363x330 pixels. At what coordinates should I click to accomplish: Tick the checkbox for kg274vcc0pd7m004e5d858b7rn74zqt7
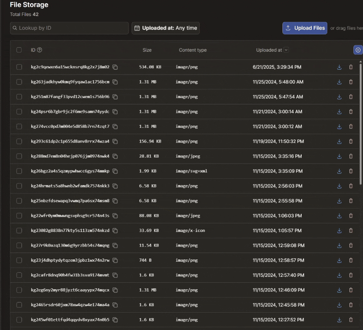click(19, 126)
